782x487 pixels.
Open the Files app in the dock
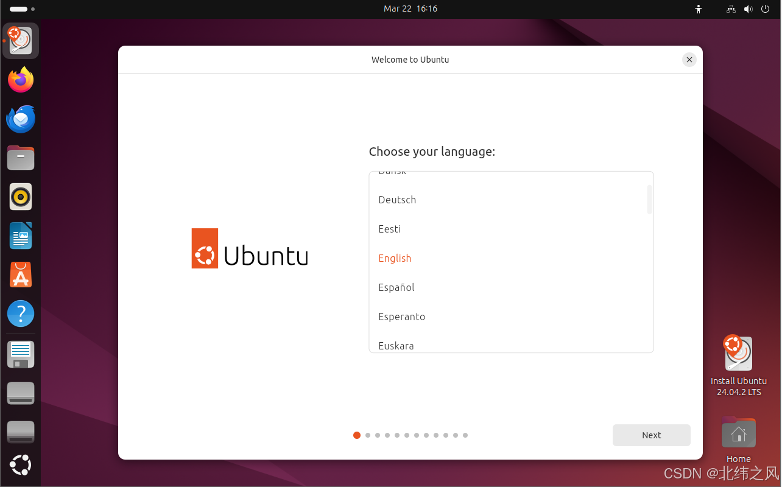tap(20, 158)
